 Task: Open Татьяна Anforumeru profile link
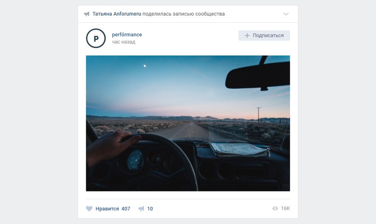coord(117,14)
